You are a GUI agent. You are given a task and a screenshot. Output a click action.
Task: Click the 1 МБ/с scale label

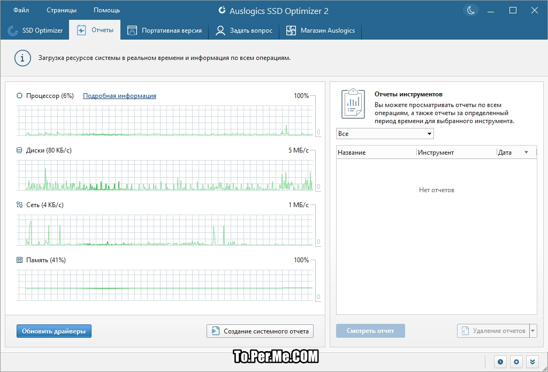coord(299,205)
